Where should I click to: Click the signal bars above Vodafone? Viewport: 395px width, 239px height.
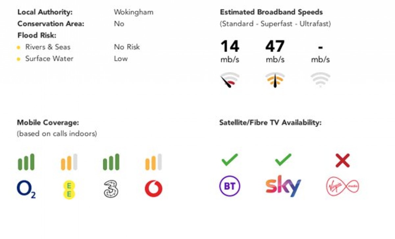[153, 162]
